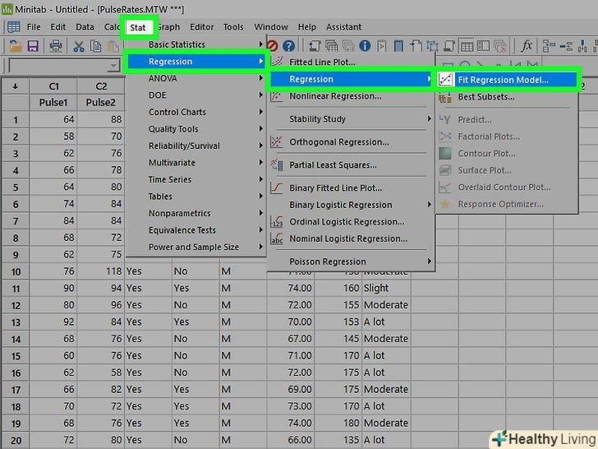Click the Ordinal Logistic Regression icon

tap(277, 222)
